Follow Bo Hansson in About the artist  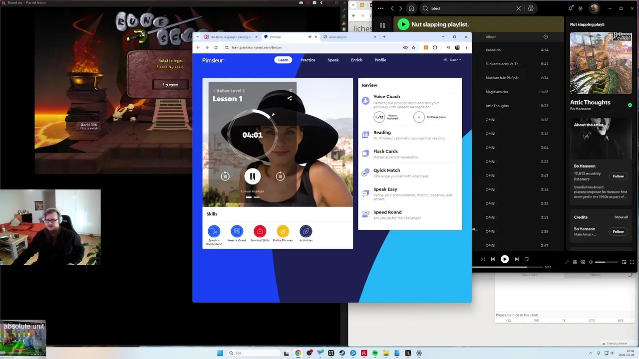click(x=618, y=176)
